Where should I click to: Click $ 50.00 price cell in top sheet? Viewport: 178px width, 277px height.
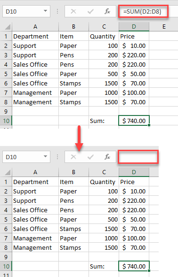coord(134,74)
